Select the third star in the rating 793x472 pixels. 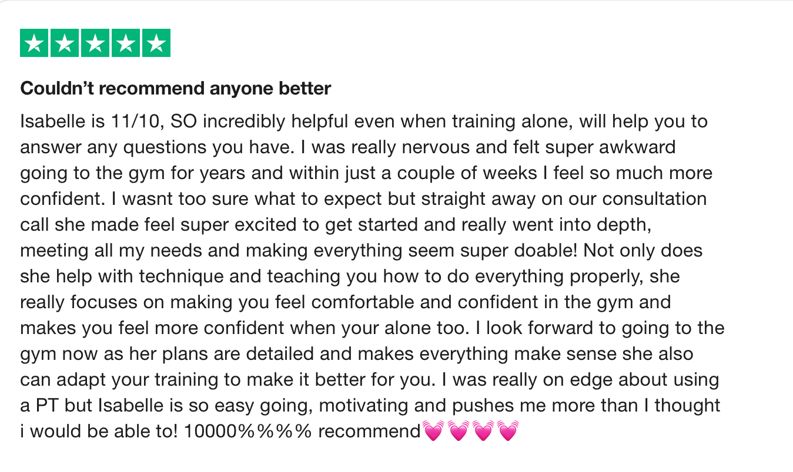click(x=95, y=42)
